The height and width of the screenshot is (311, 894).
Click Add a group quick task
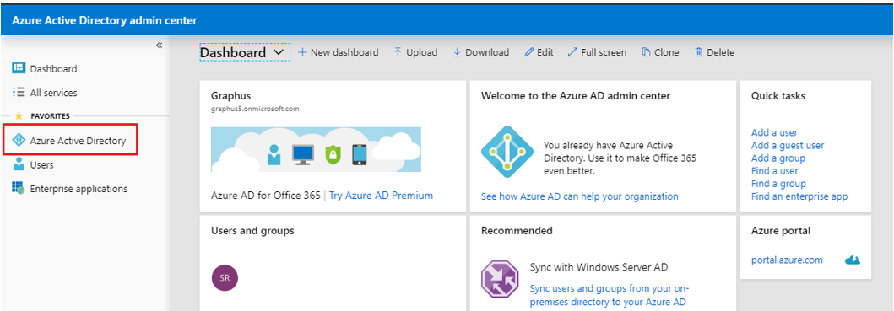778,158
